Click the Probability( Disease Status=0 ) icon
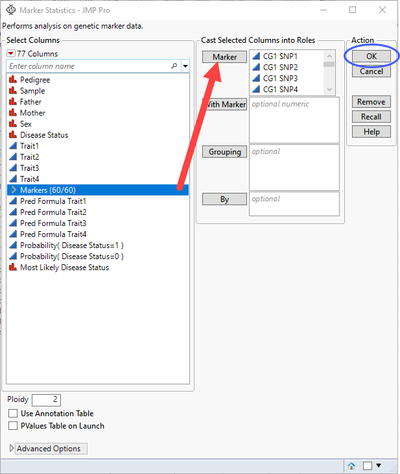Viewport: 400px width, 474px height. 13,256
